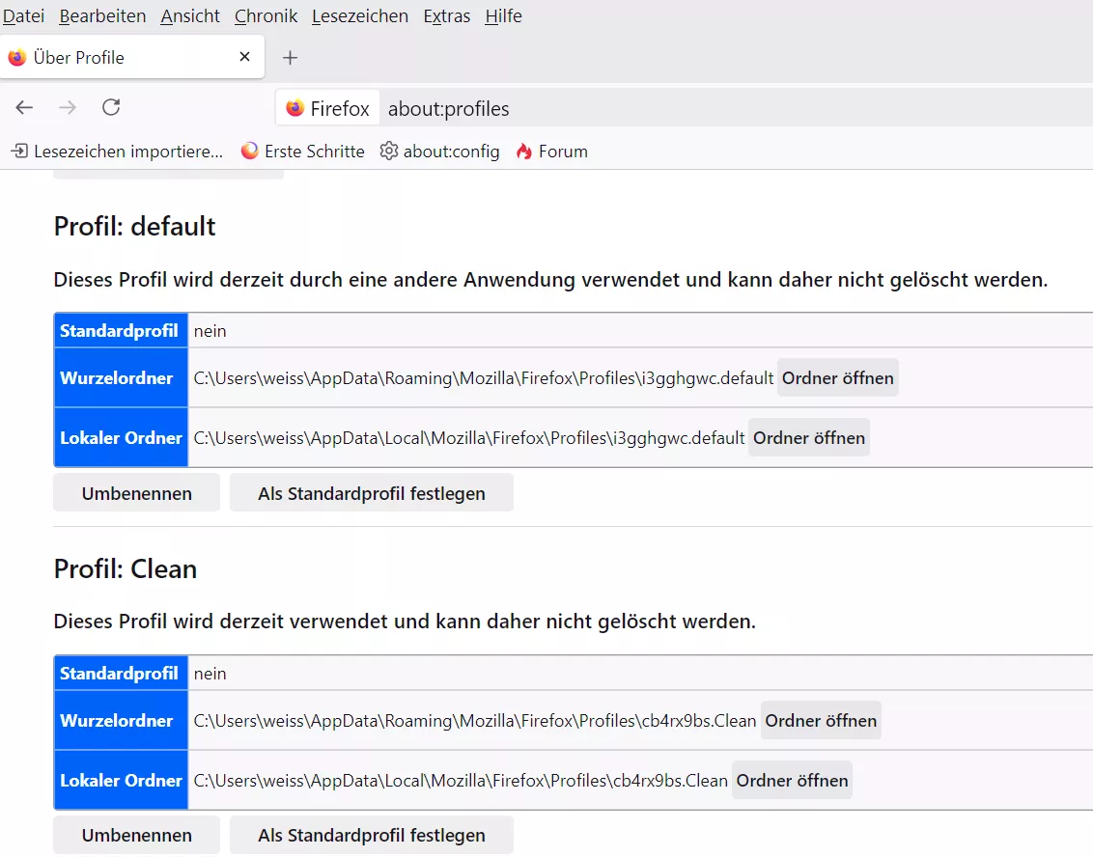Select the Über Profile tab
The height and width of the screenshot is (857, 1093).
tap(116, 58)
